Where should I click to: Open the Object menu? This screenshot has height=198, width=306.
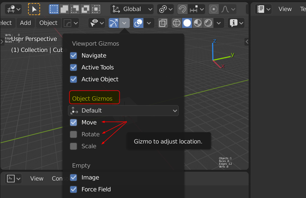pyautogui.click(x=48, y=23)
